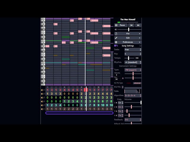The image size is (190, 142).
Task: Skip to the previous bar
Action: coord(131,25)
